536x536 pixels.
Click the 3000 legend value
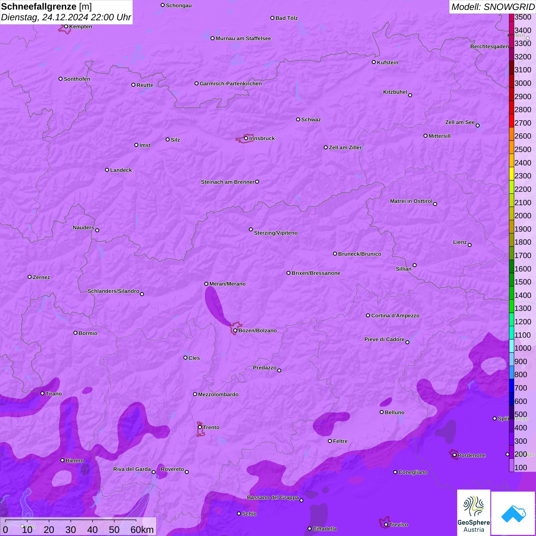(523, 83)
